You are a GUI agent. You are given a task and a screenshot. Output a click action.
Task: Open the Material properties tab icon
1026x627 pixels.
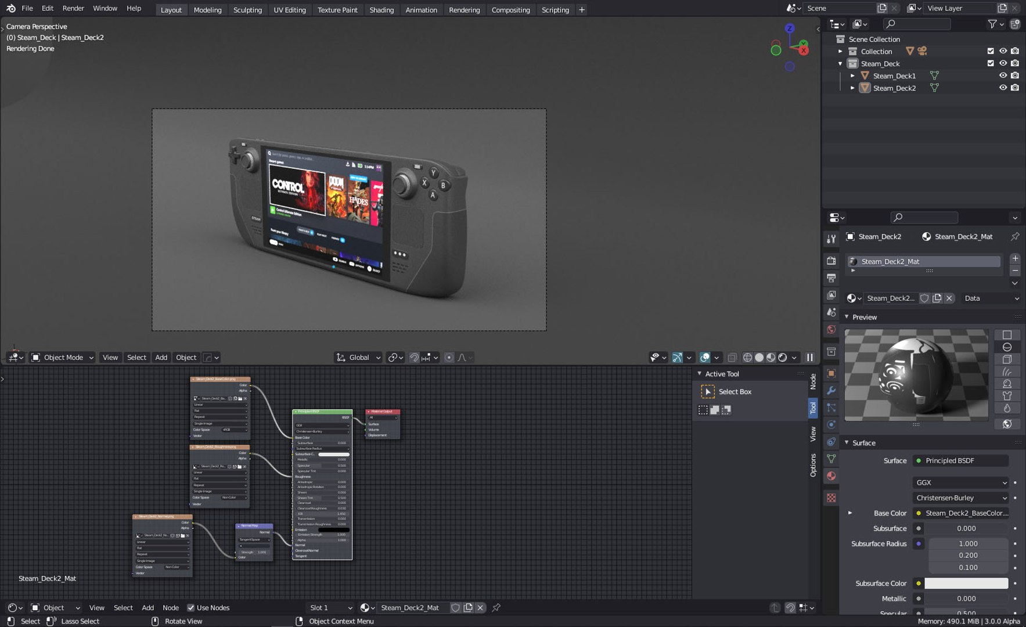point(831,476)
